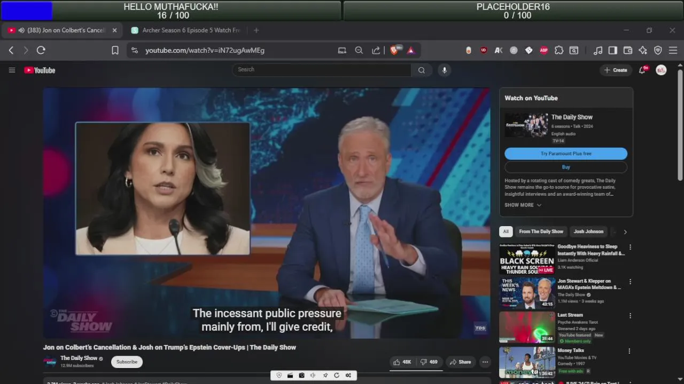The width and height of the screenshot is (684, 384).
Task: Open The Daily Show channel avatar
Action: pyautogui.click(x=50, y=362)
